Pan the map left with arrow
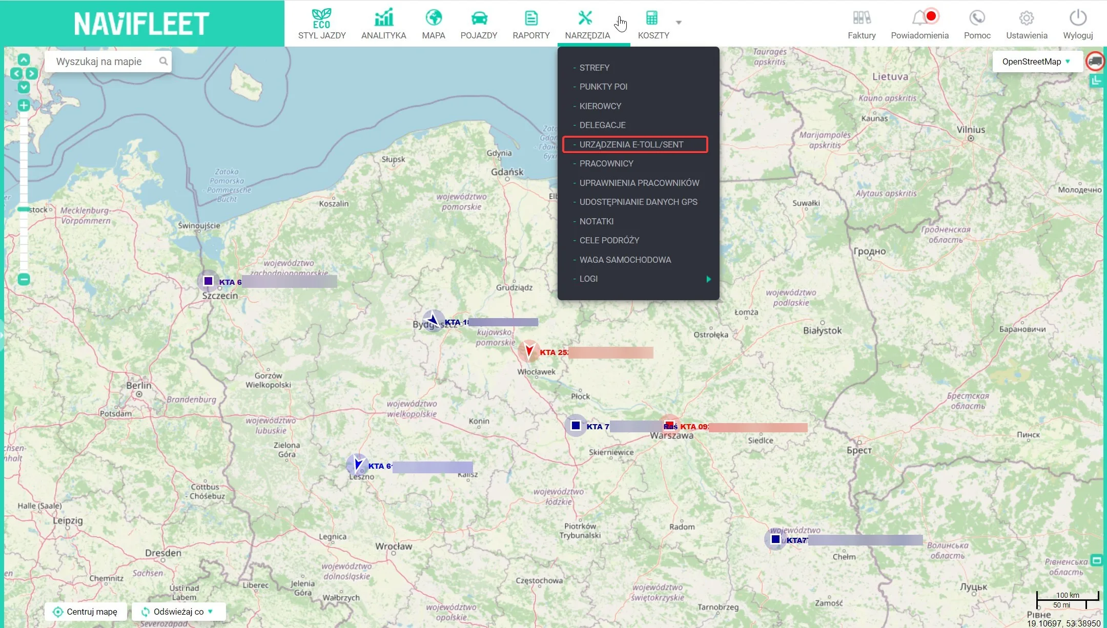 coord(16,73)
